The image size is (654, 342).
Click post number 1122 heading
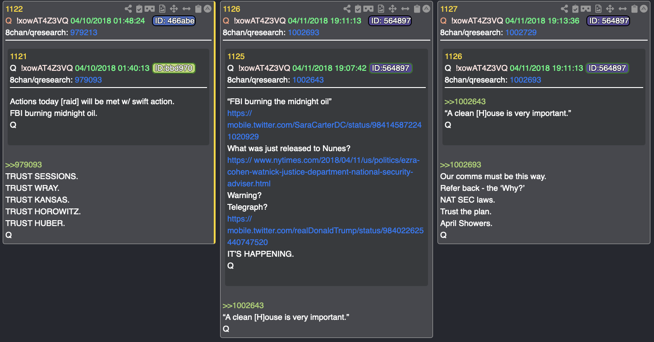click(x=14, y=9)
